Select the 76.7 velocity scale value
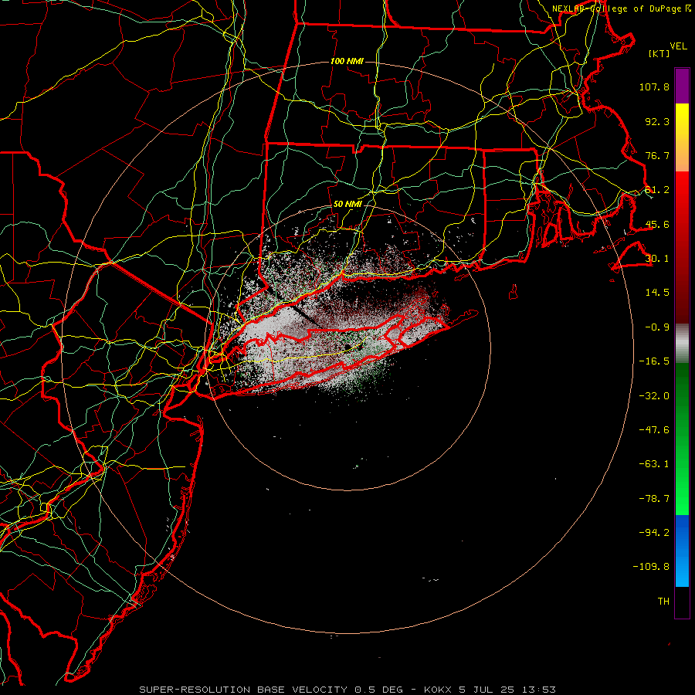 pyautogui.click(x=657, y=155)
